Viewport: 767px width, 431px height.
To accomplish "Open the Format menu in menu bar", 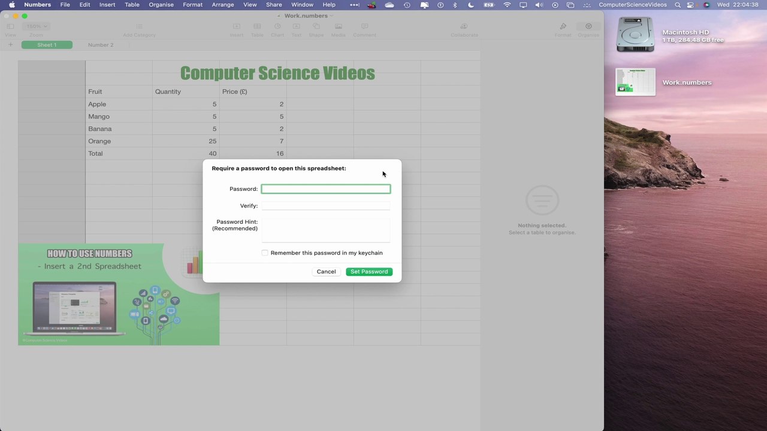I will tap(192, 5).
